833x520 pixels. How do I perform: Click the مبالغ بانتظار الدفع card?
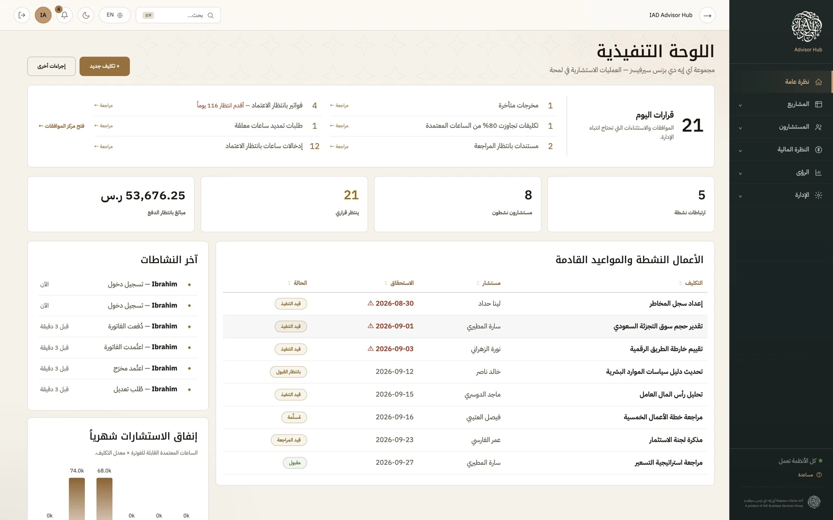pyautogui.click(x=111, y=204)
